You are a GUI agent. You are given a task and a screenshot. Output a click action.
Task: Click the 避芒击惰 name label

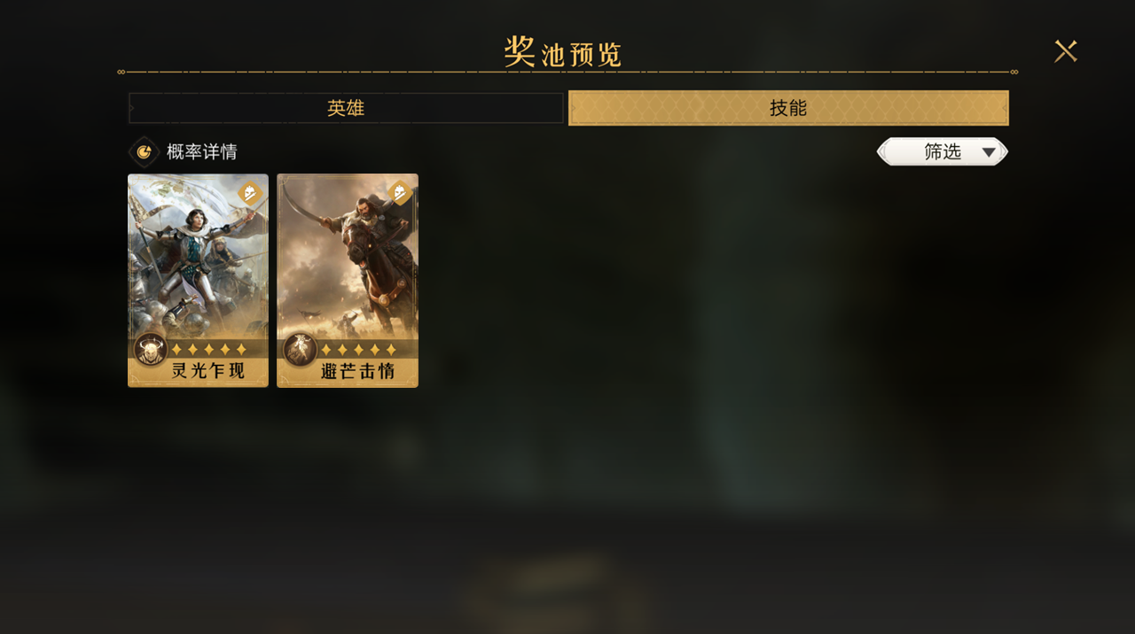pyautogui.click(x=357, y=371)
